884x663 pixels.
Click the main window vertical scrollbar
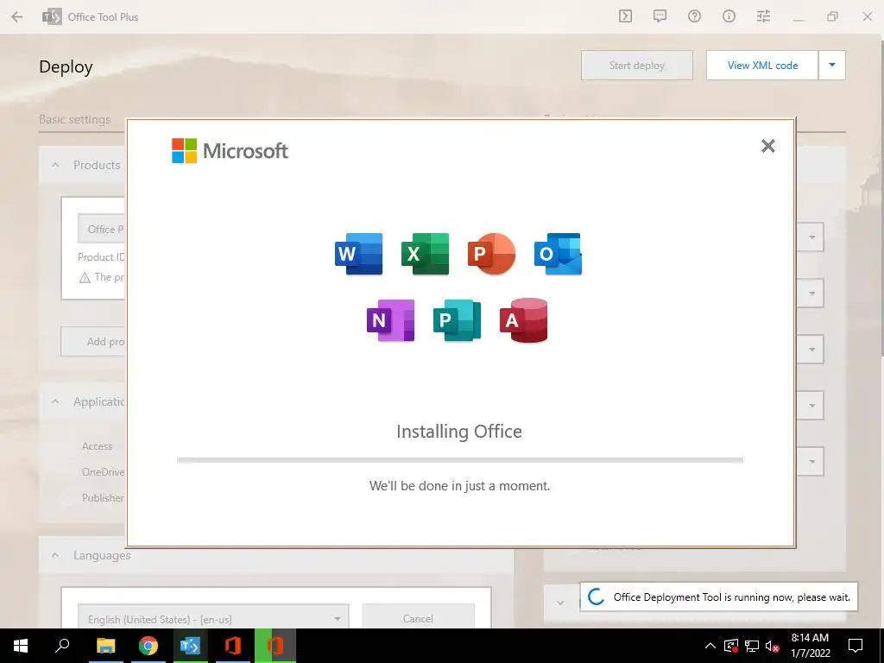[881, 198]
